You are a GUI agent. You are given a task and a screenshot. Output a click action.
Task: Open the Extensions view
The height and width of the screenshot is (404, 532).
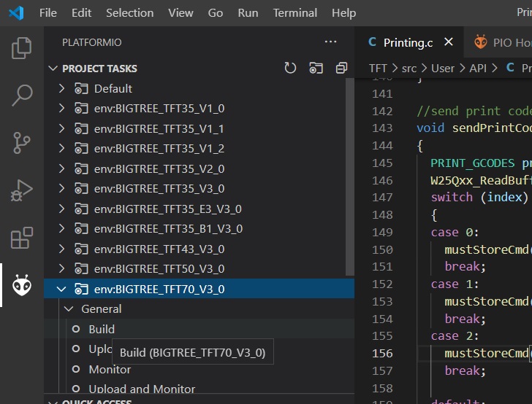[x=22, y=238]
